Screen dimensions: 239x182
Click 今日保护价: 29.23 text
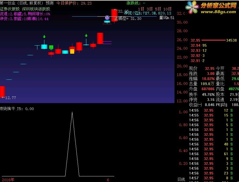[x=74, y=3]
